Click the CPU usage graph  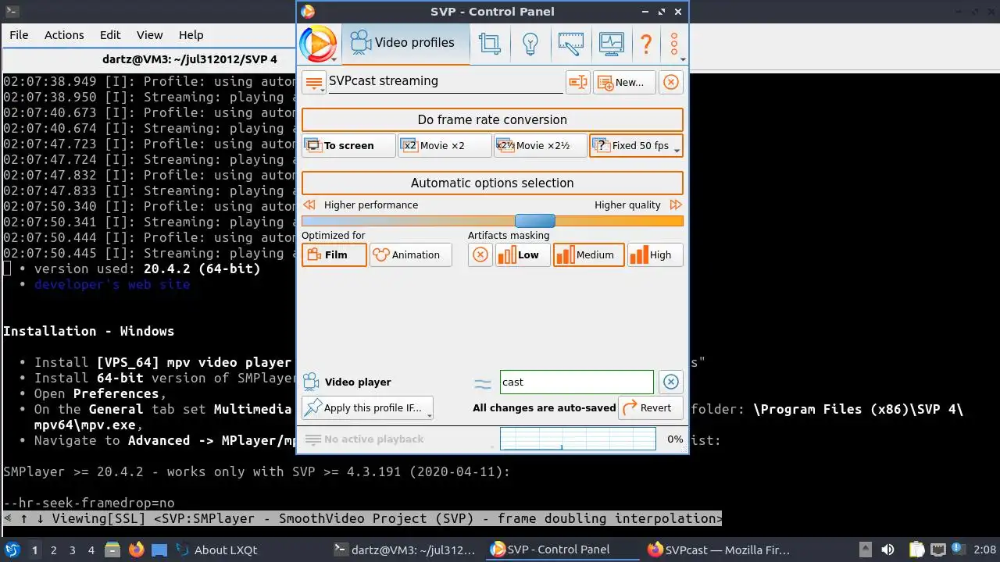577,439
